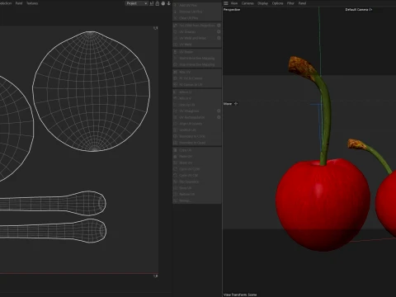Viewport: 396px width, 297px height.
Task: Select the upper stem UV island
Action: click(x=53, y=203)
